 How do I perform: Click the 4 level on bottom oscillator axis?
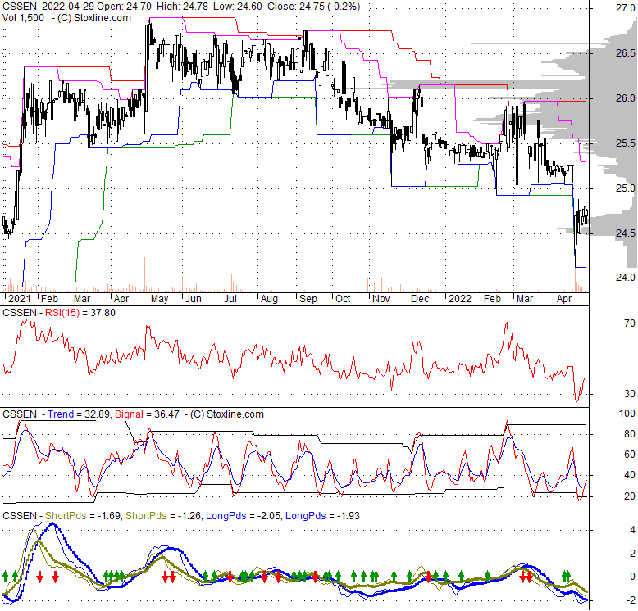pyautogui.click(x=632, y=530)
